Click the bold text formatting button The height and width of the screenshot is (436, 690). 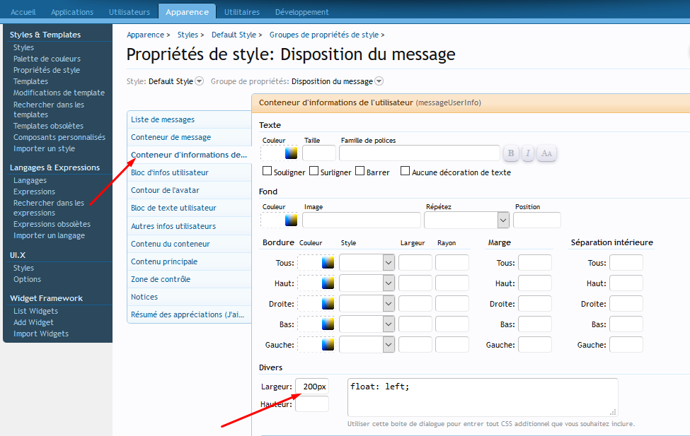coord(511,153)
